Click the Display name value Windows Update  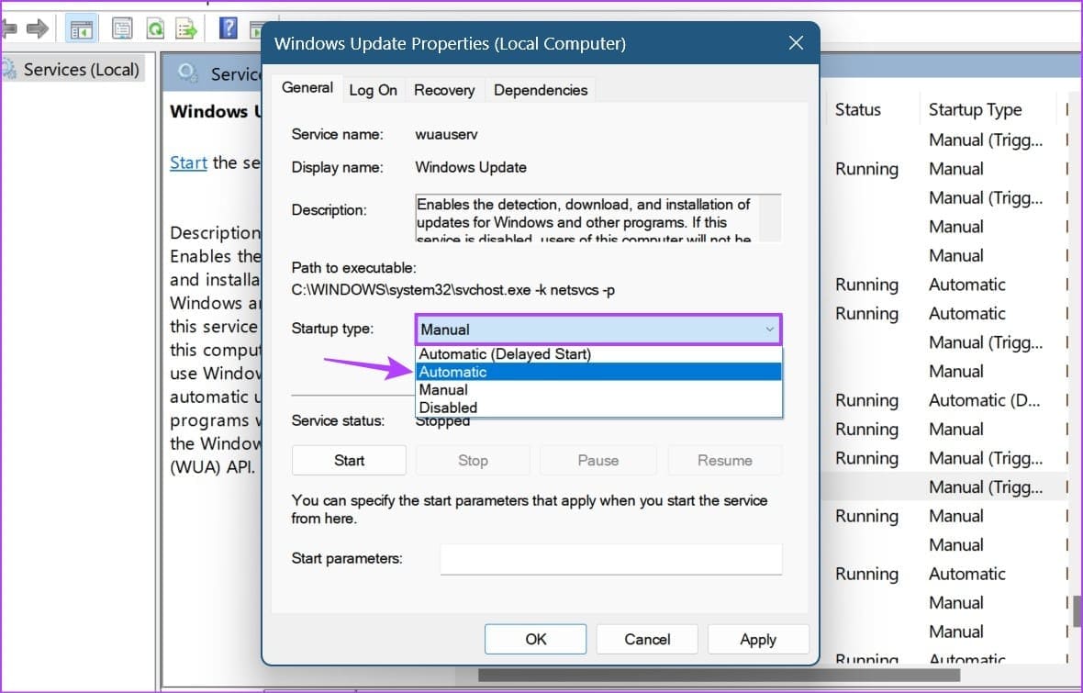click(471, 167)
